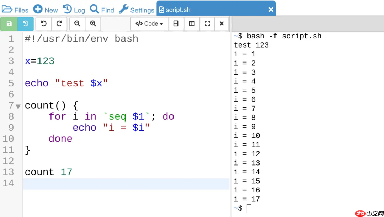This screenshot has width=384, height=217.
Task: Create a new file with New
Action: pyautogui.click(x=46, y=10)
